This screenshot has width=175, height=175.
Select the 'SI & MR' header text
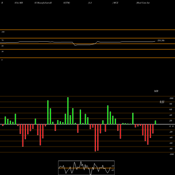19,3
